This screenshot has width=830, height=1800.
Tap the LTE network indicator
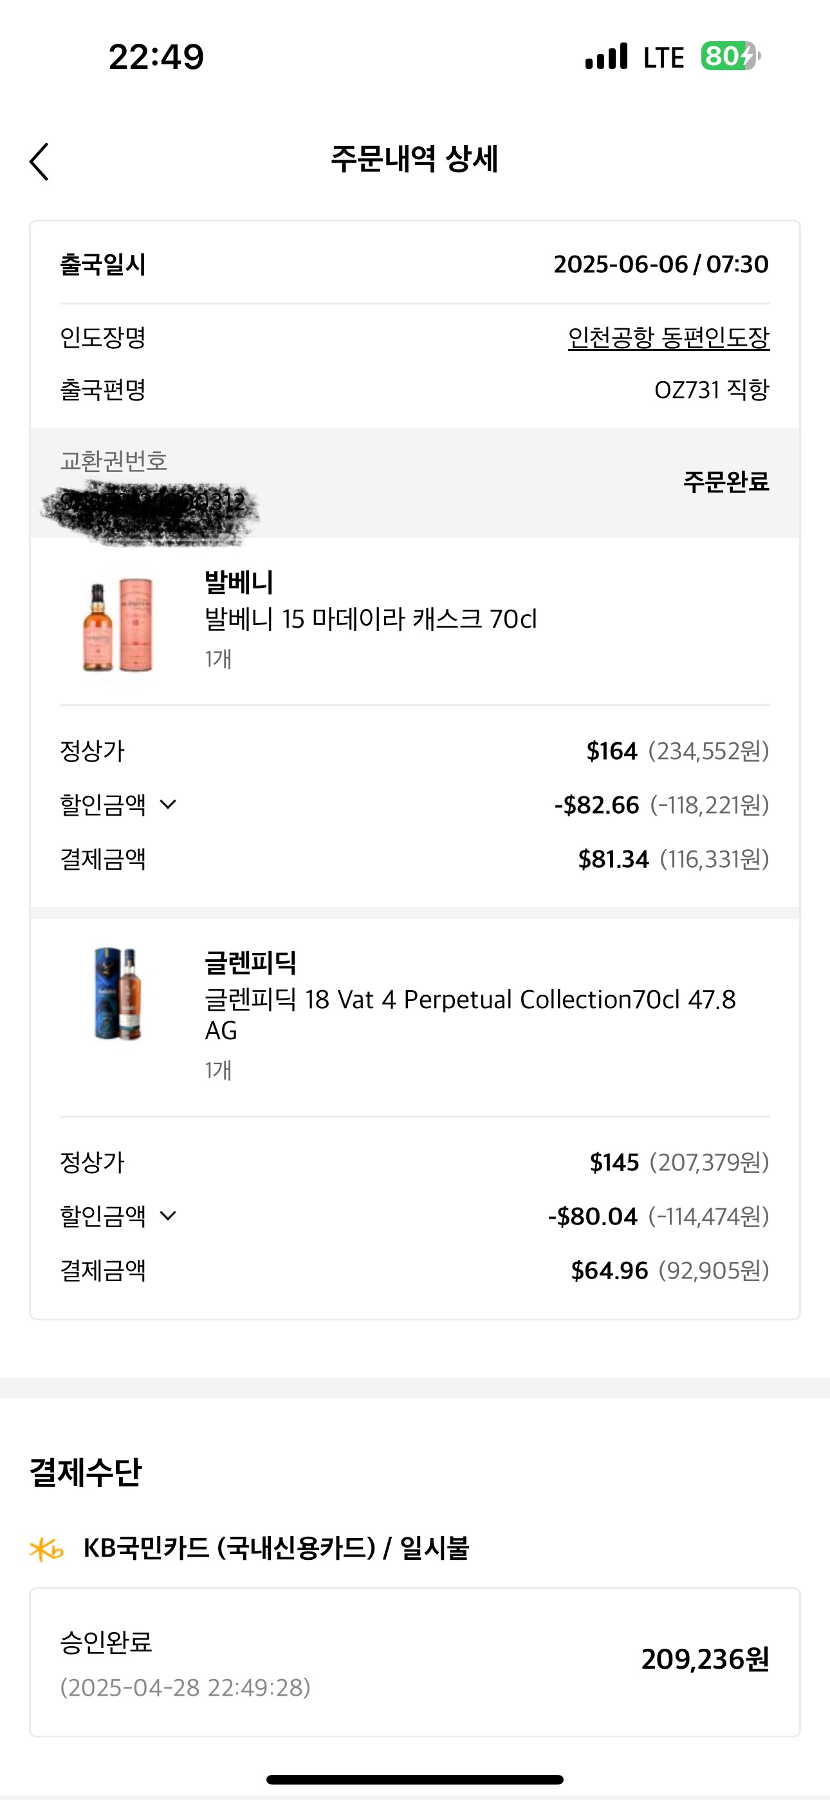point(663,57)
